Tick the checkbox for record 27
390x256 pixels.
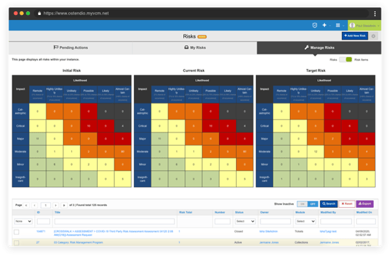coord(16,243)
